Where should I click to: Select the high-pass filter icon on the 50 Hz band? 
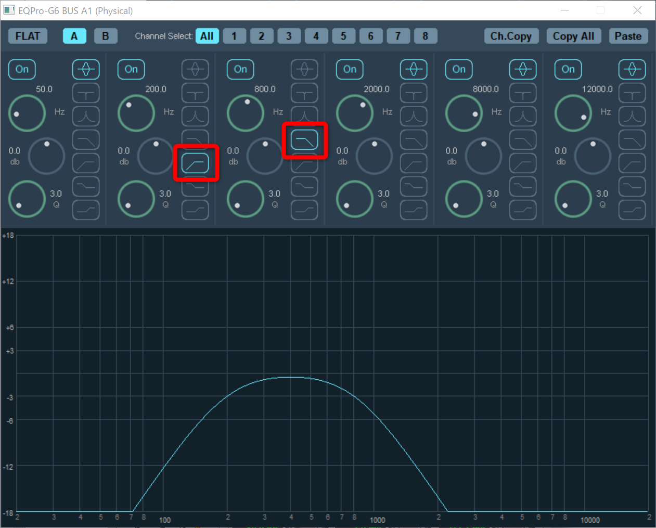(x=86, y=163)
